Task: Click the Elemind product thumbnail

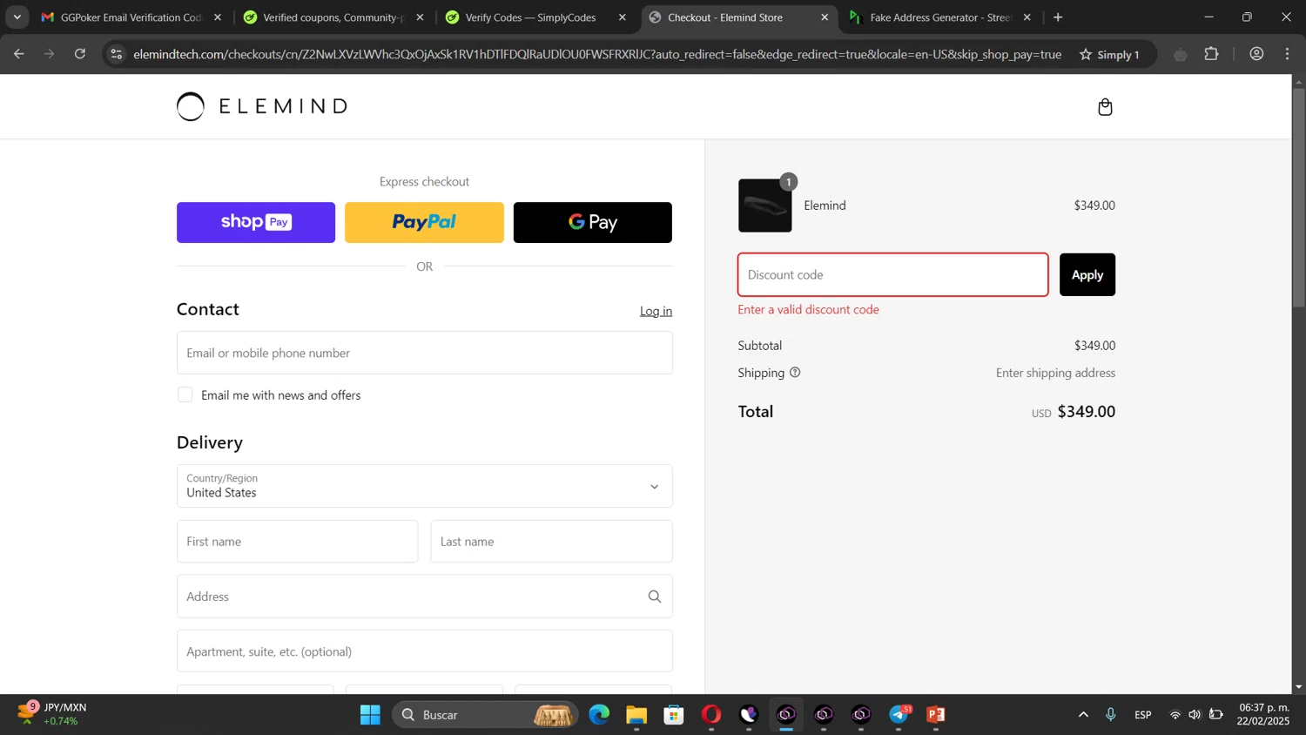Action: tap(765, 206)
